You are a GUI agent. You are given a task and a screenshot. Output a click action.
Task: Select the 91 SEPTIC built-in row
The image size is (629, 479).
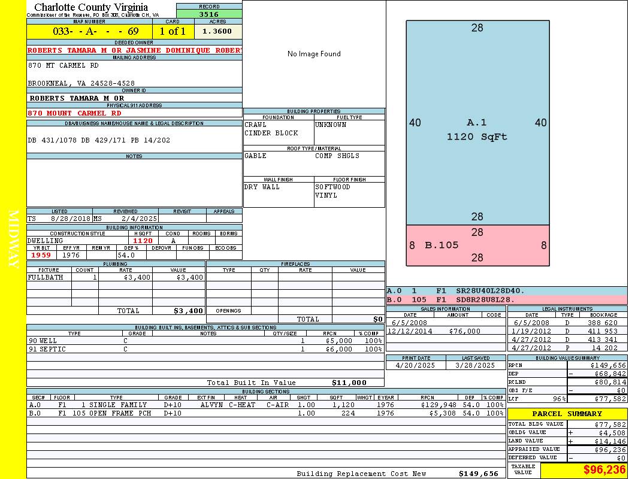pos(205,350)
